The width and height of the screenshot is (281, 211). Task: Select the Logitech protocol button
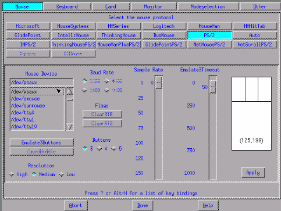(x=164, y=26)
